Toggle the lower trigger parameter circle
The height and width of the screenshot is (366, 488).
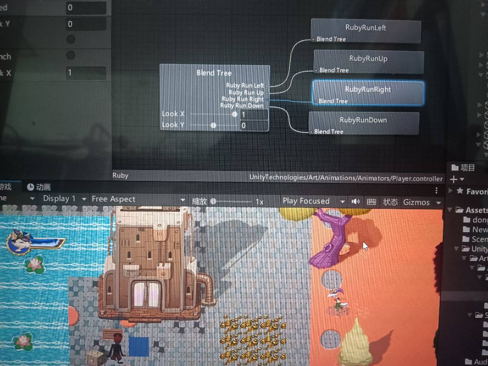click(71, 55)
